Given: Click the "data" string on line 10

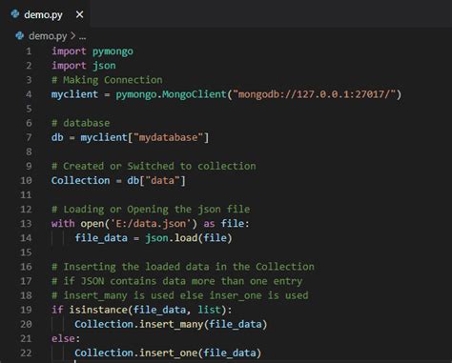Looking at the screenshot, I should tap(163, 180).
